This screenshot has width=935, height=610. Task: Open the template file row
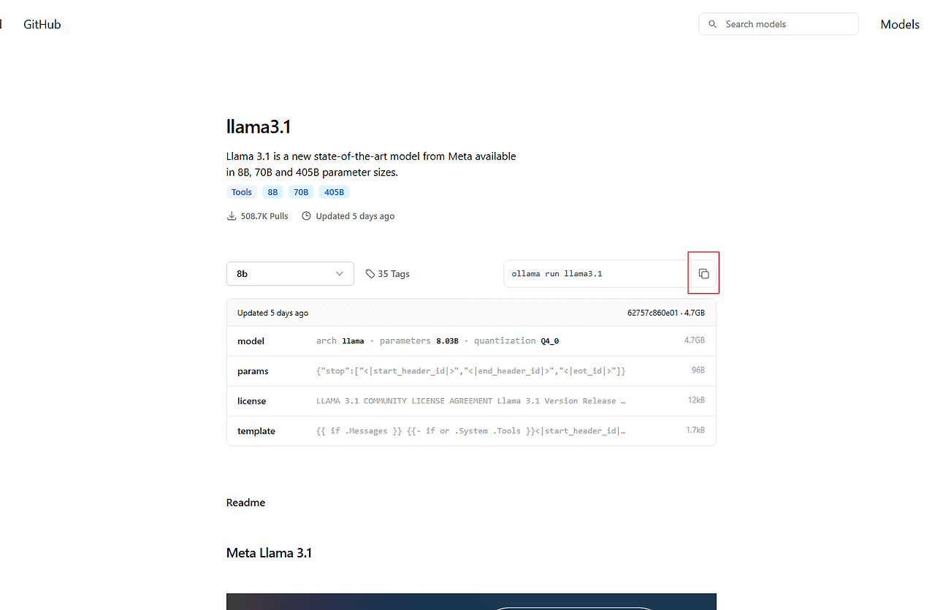pyautogui.click(x=471, y=431)
